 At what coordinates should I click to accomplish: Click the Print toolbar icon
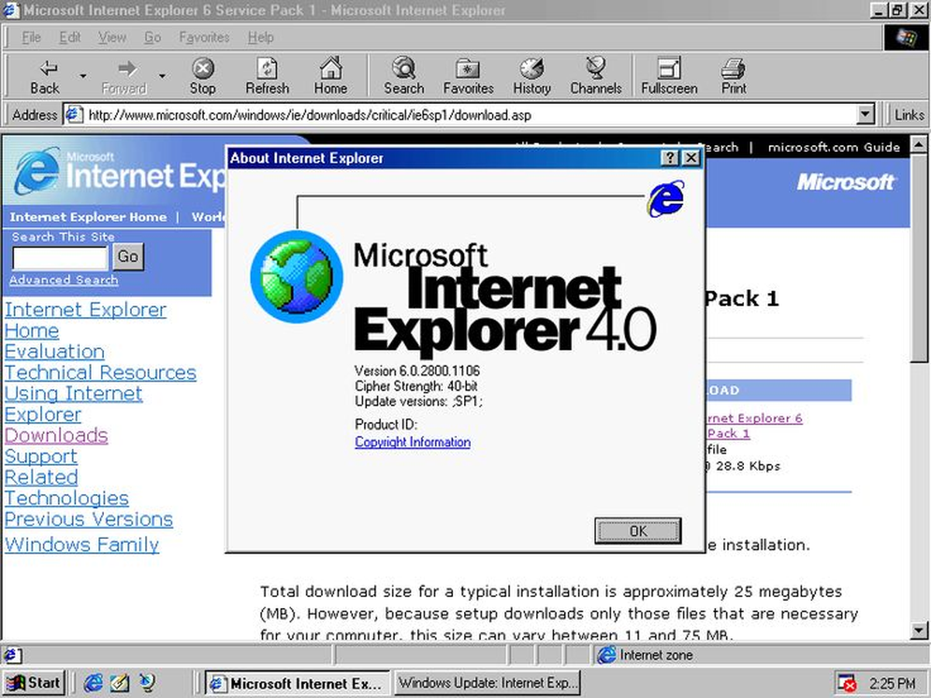[x=733, y=69]
